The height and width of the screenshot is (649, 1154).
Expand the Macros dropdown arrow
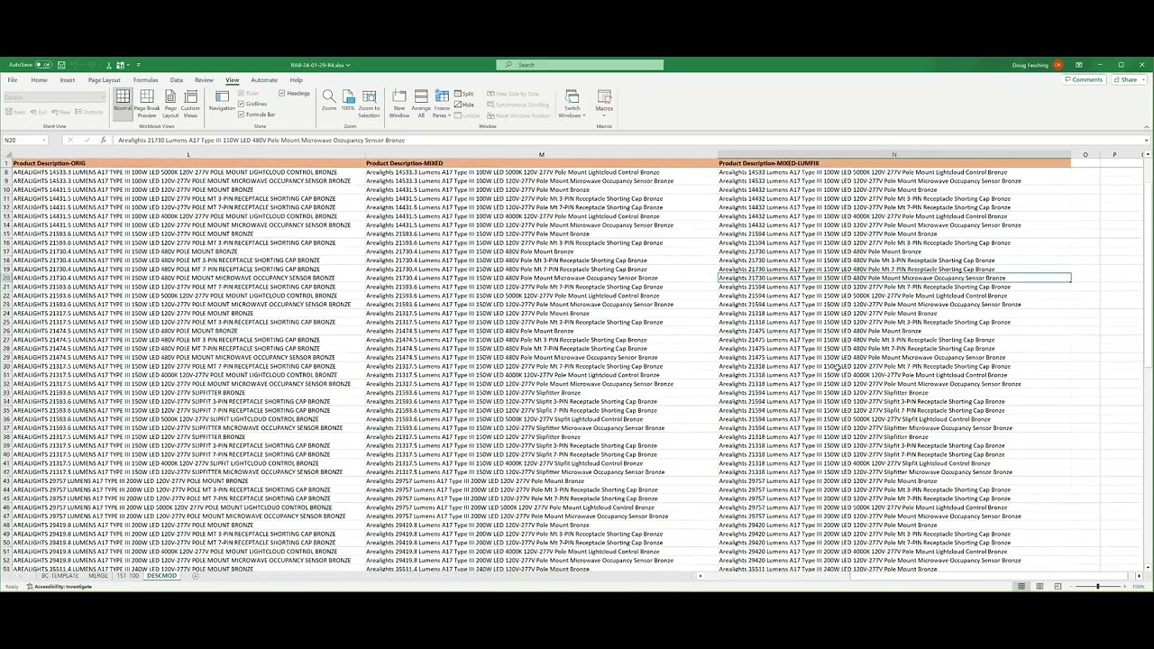[604, 115]
